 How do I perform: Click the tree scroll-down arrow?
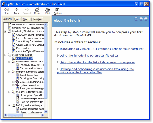[x=46, y=112]
